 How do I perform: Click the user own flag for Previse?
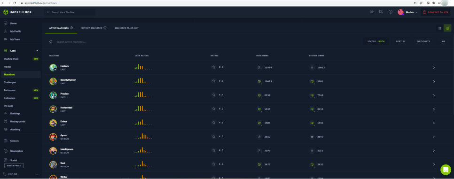(x=259, y=95)
